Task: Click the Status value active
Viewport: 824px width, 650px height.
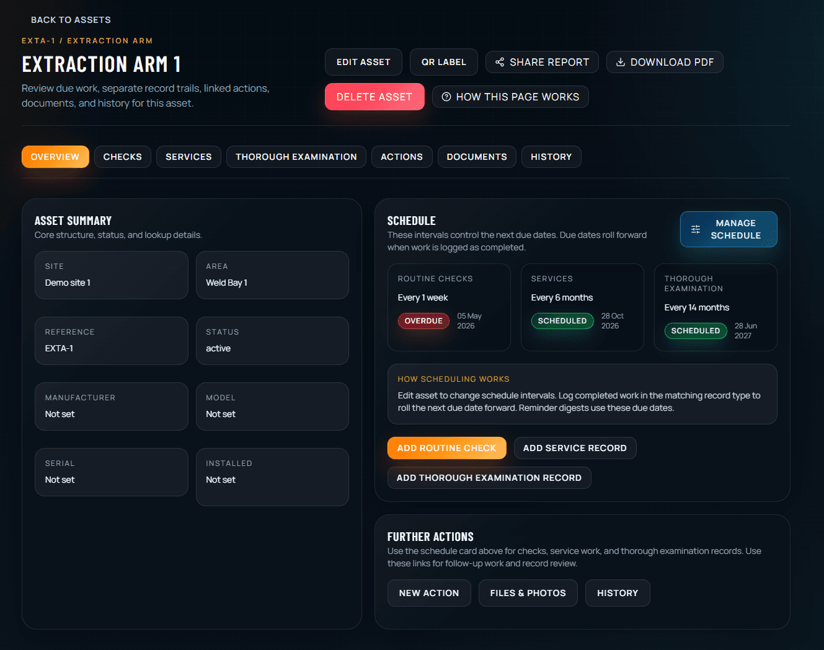Action: pyautogui.click(x=218, y=348)
